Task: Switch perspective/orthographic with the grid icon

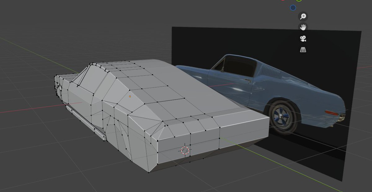Action: (x=303, y=50)
